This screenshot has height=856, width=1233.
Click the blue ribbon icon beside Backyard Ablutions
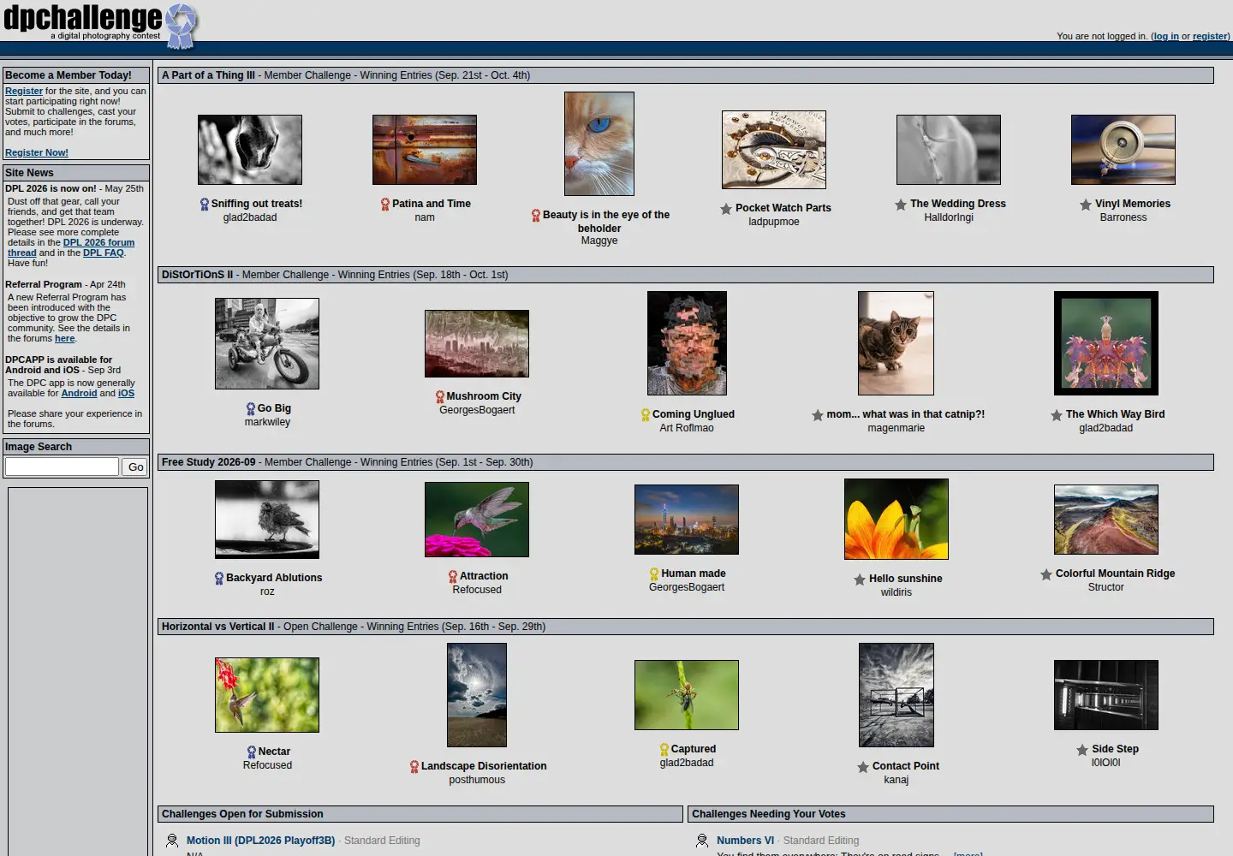coord(219,578)
